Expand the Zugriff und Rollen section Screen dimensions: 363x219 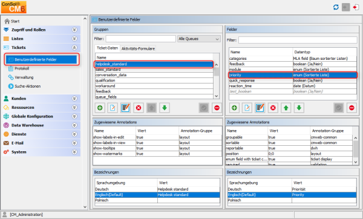[74, 30]
